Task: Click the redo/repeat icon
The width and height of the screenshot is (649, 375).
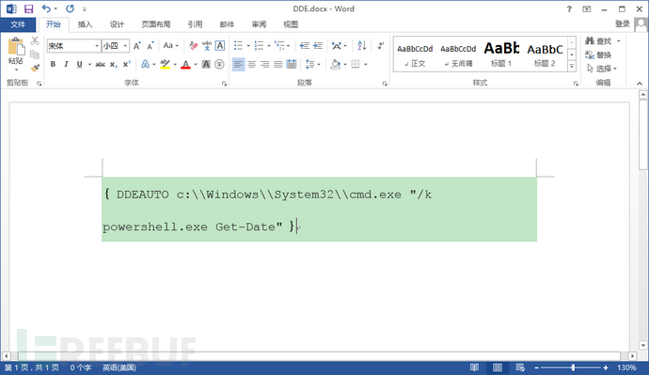Action: click(x=70, y=8)
